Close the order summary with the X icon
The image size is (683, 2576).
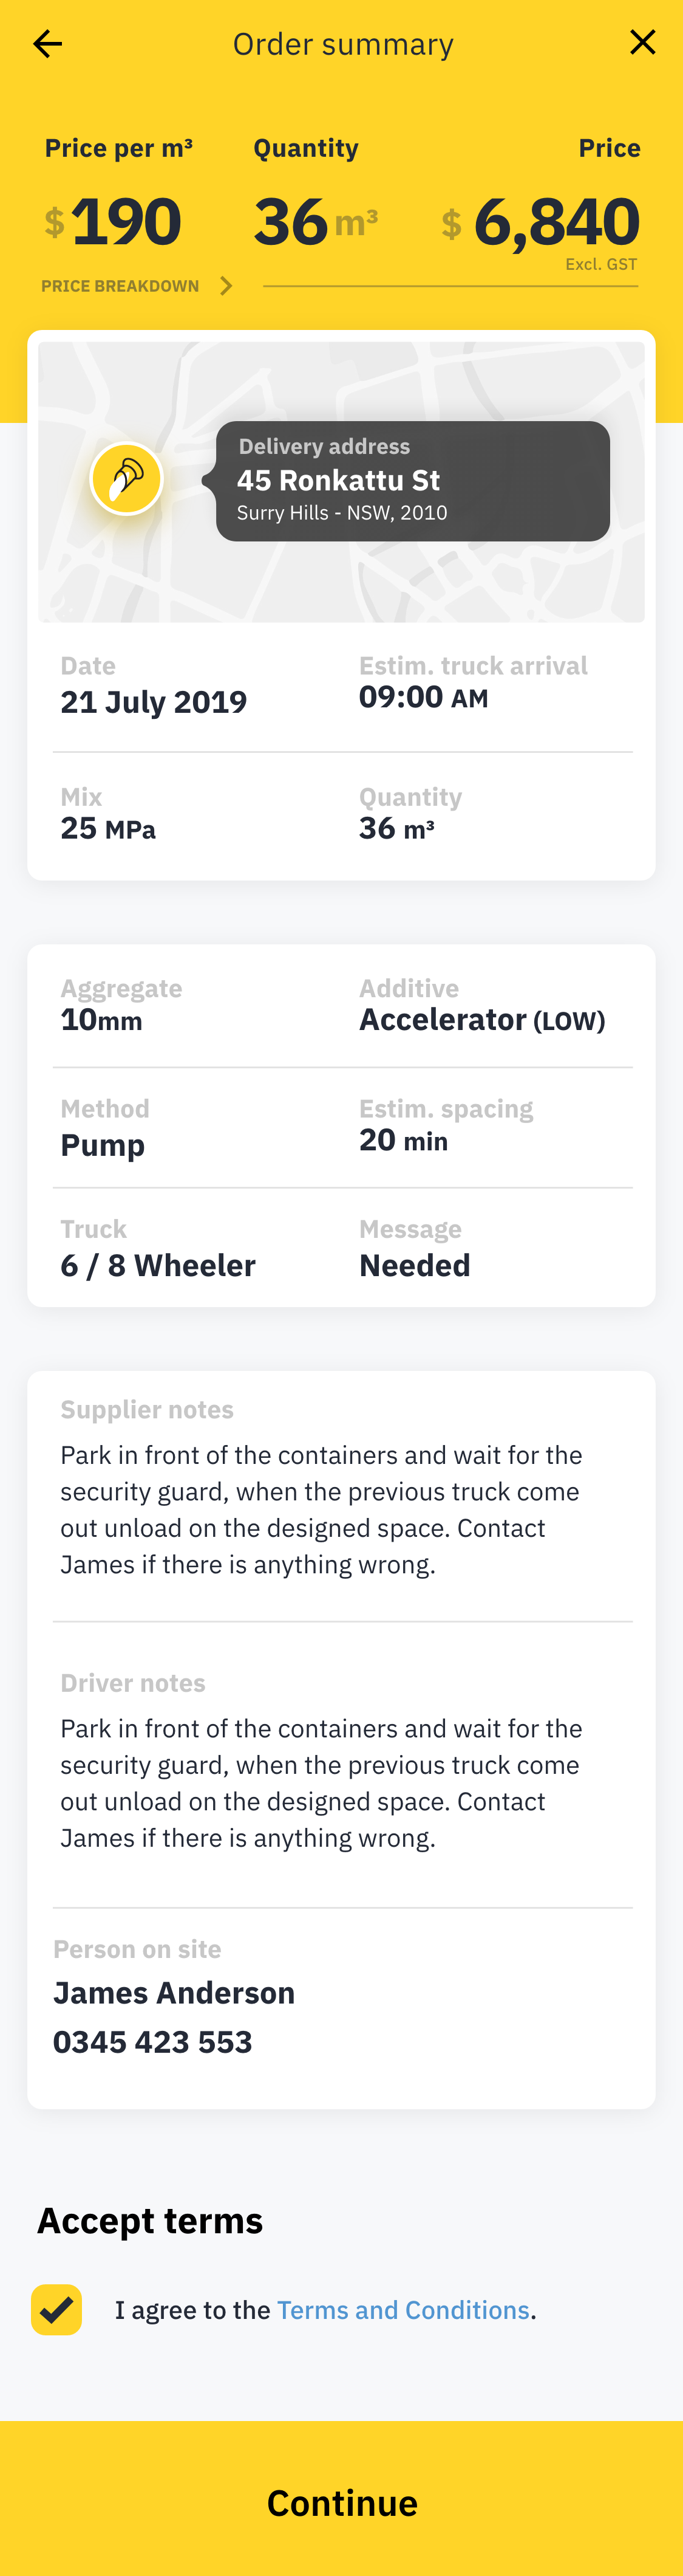(642, 42)
